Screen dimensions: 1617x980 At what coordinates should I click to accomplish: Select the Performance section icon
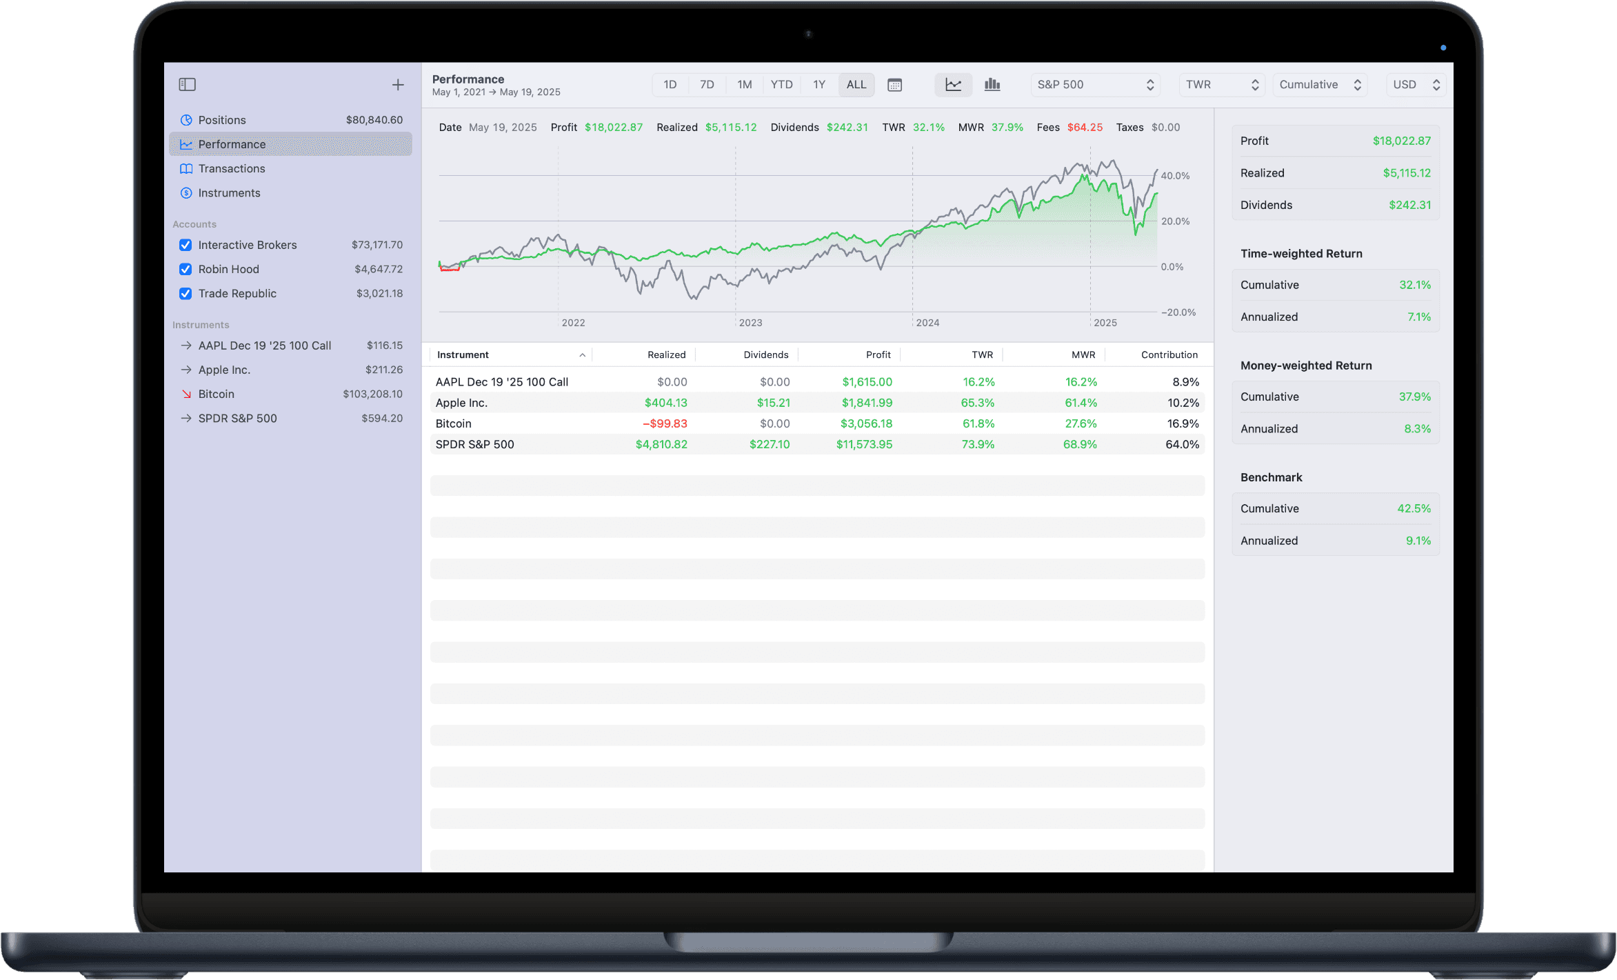pyautogui.click(x=185, y=143)
